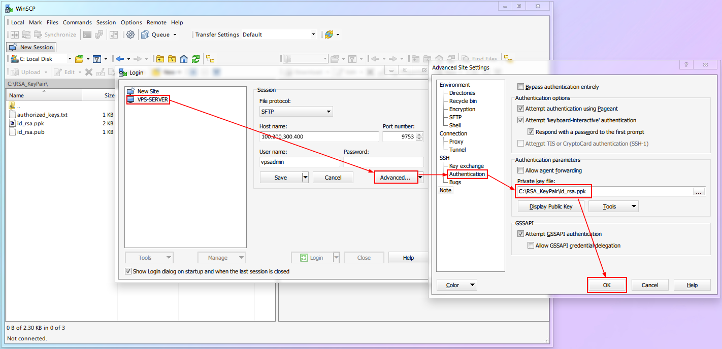Toggle Allow agent forwarding checkbox
The image size is (722, 349).
click(520, 170)
